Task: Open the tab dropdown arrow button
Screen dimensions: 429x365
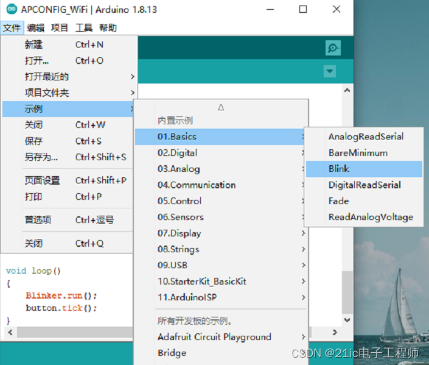Action: (x=330, y=71)
